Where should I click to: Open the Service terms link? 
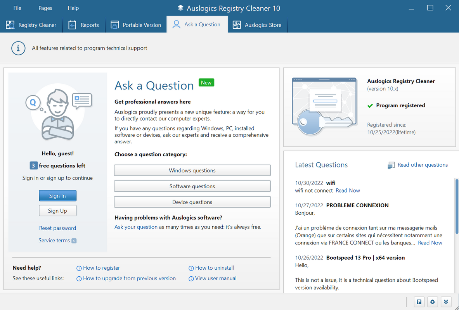click(x=54, y=240)
